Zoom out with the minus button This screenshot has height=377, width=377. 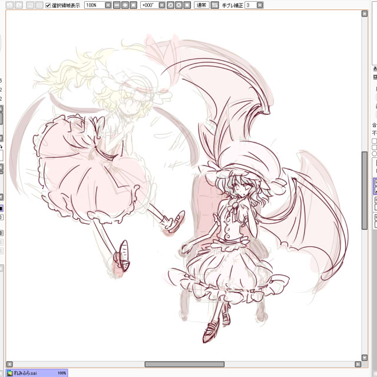(117, 5)
